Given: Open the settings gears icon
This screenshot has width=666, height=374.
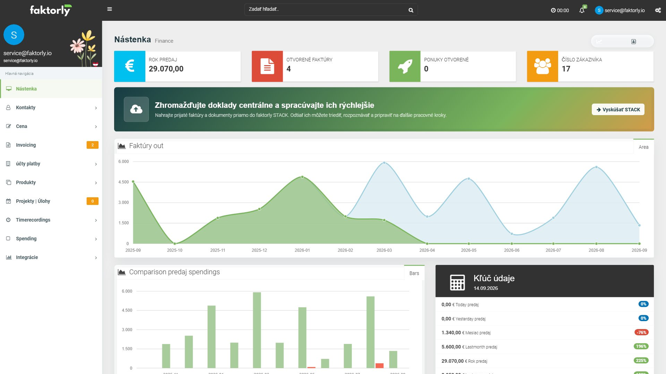Looking at the screenshot, I should pyautogui.click(x=658, y=10).
